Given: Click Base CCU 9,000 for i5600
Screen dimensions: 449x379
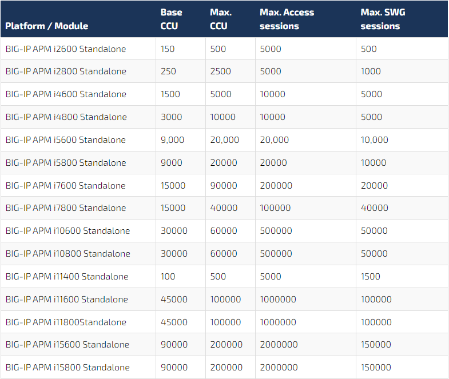Looking at the screenshot, I should click(172, 140).
